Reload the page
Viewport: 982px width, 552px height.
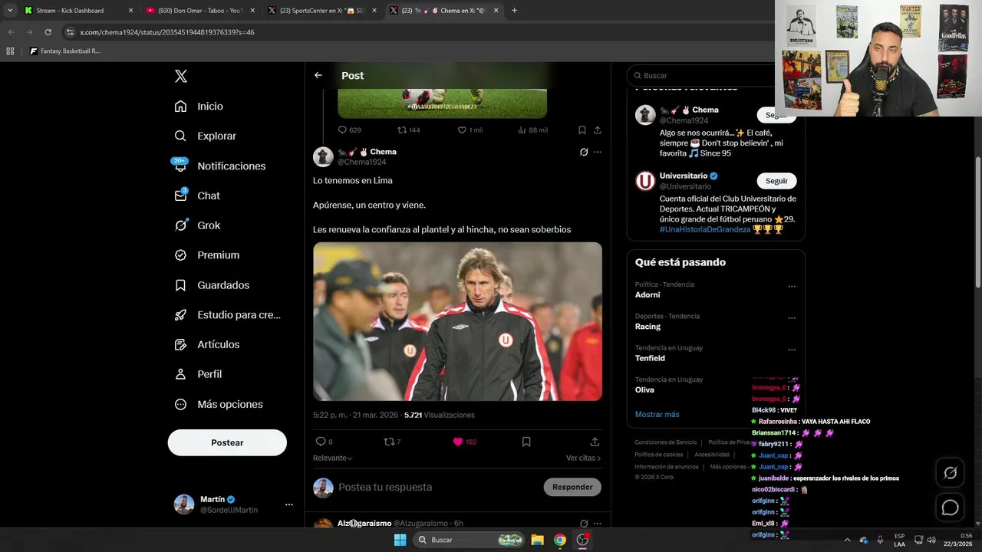click(x=48, y=32)
